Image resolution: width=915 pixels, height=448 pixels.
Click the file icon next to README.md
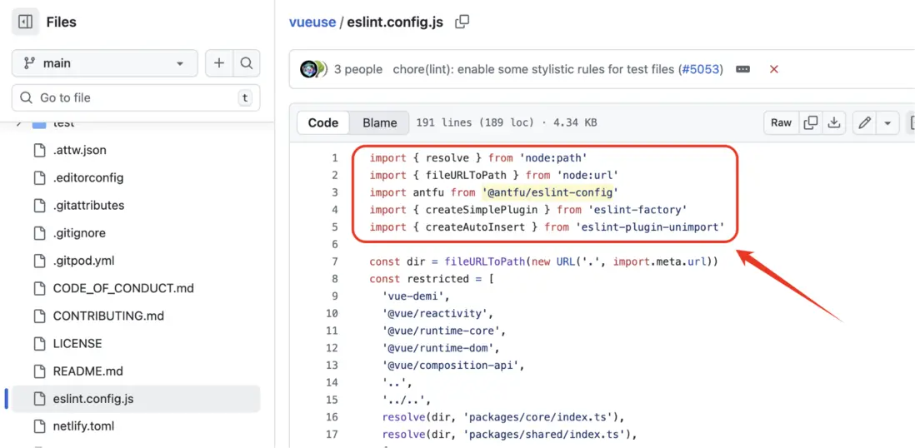click(40, 371)
